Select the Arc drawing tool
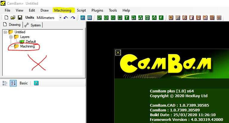 tap(134, 18)
